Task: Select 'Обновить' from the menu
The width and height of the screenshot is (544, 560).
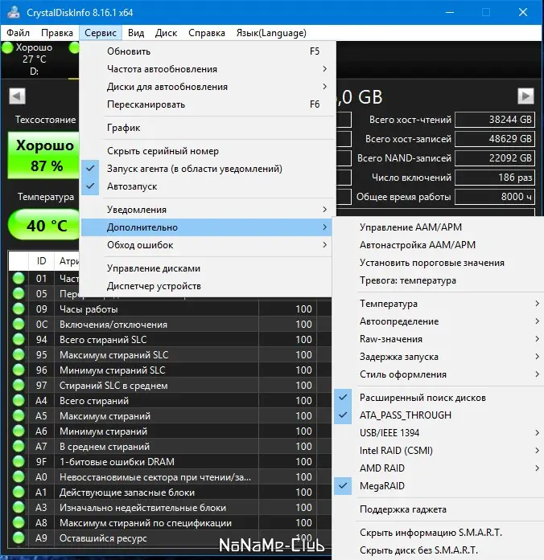Action: 206,51
